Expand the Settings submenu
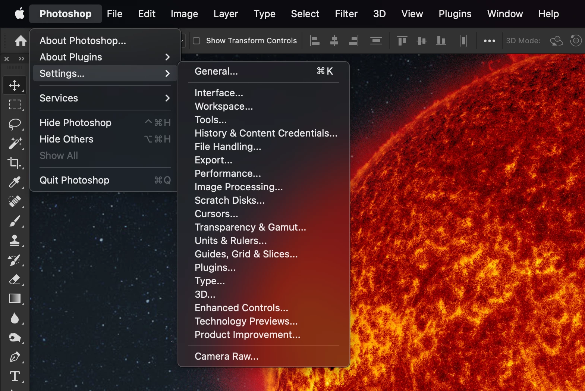The image size is (585, 391). [x=105, y=73]
